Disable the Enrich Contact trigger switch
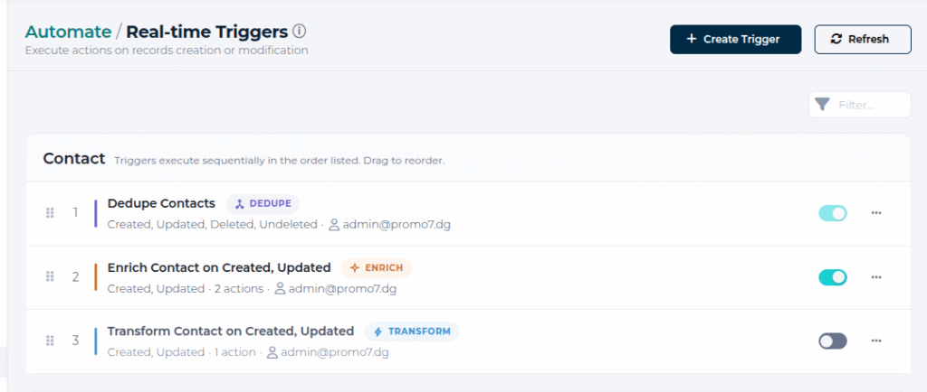The image size is (927, 392). point(833,277)
